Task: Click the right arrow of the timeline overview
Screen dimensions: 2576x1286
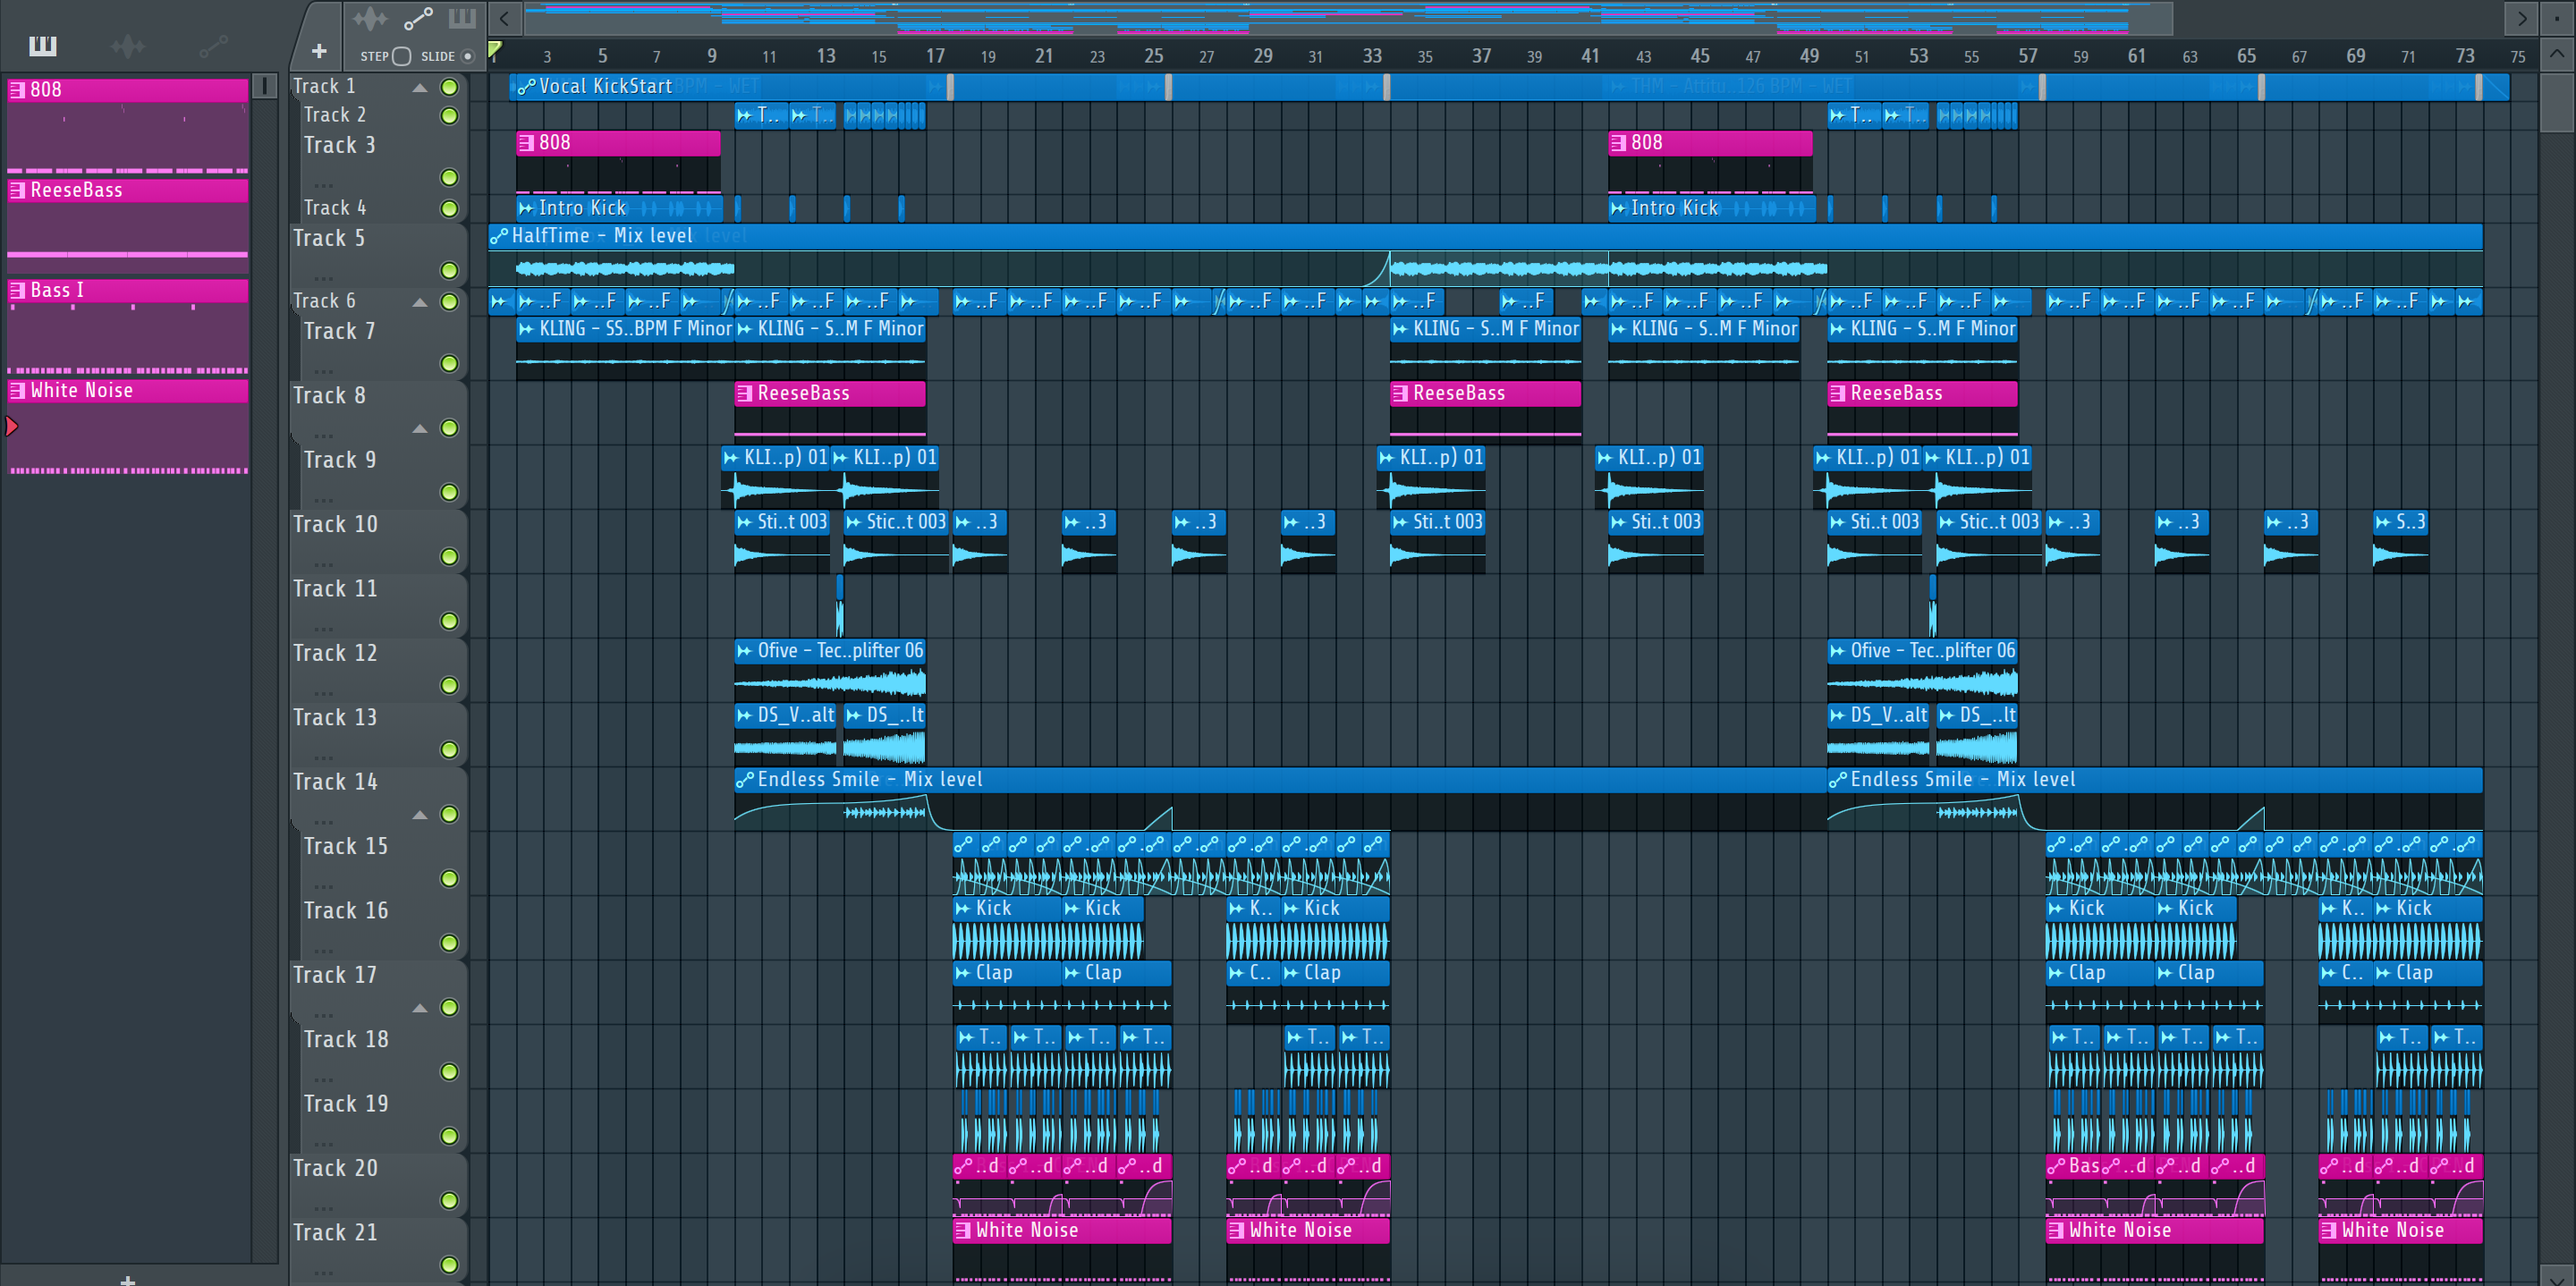Action: pyautogui.click(x=2521, y=18)
